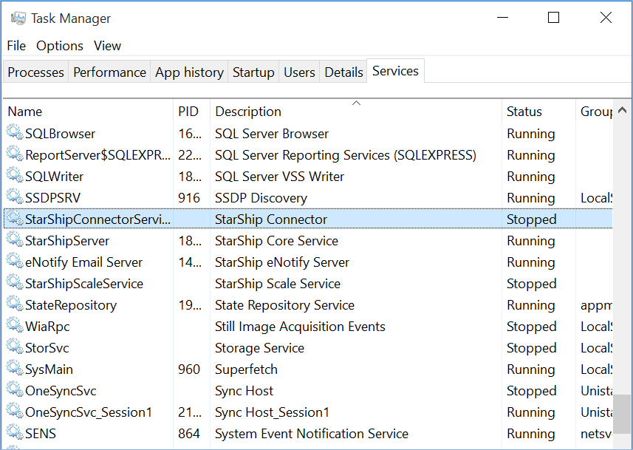
Task: Select the StarShipScaleService service name
Action: [x=84, y=284]
